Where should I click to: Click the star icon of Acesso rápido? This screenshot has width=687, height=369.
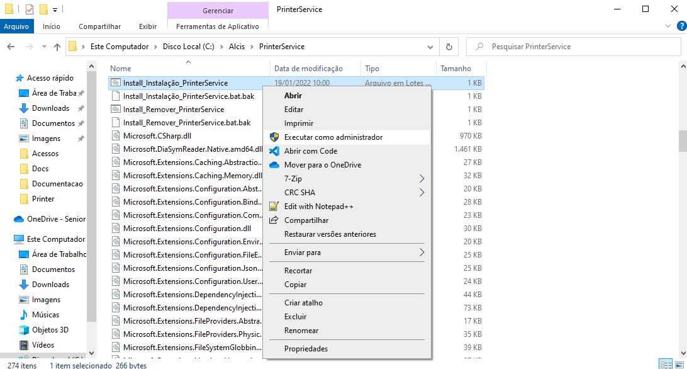(20, 78)
